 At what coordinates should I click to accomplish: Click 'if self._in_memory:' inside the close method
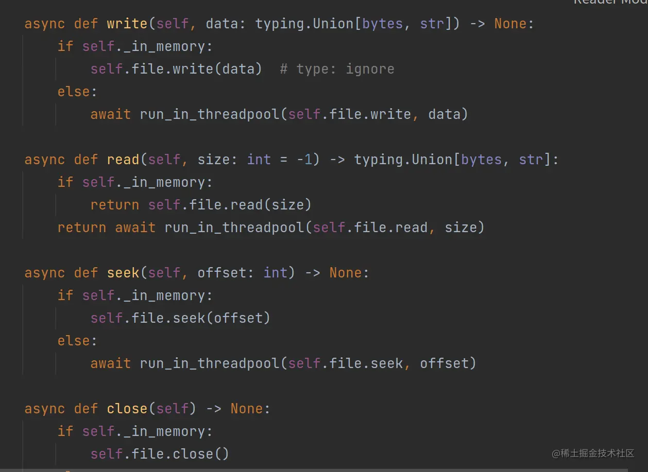point(135,431)
